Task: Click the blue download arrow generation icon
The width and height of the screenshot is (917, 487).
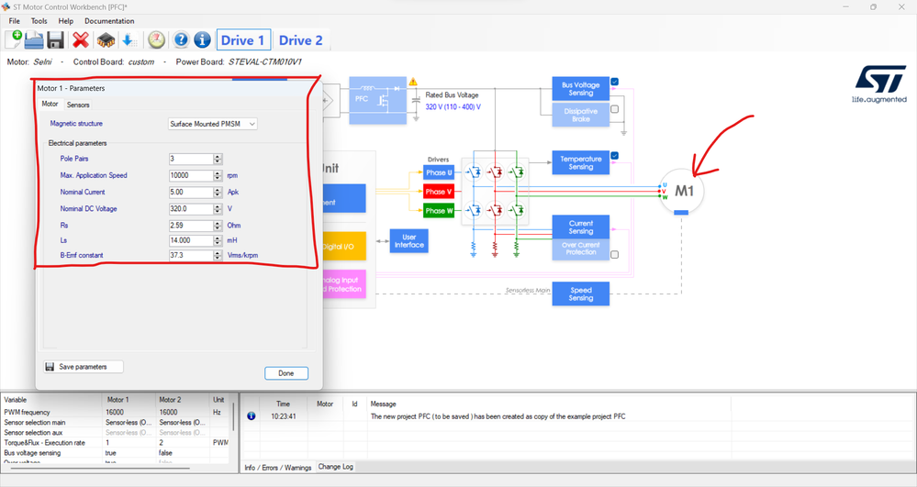Action: pyautogui.click(x=129, y=39)
